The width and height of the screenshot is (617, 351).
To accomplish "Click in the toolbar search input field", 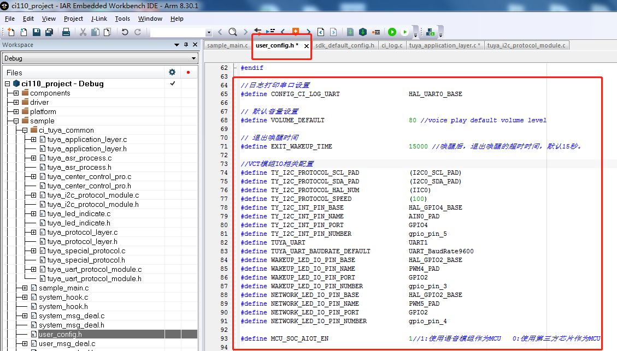I will coord(178,33).
